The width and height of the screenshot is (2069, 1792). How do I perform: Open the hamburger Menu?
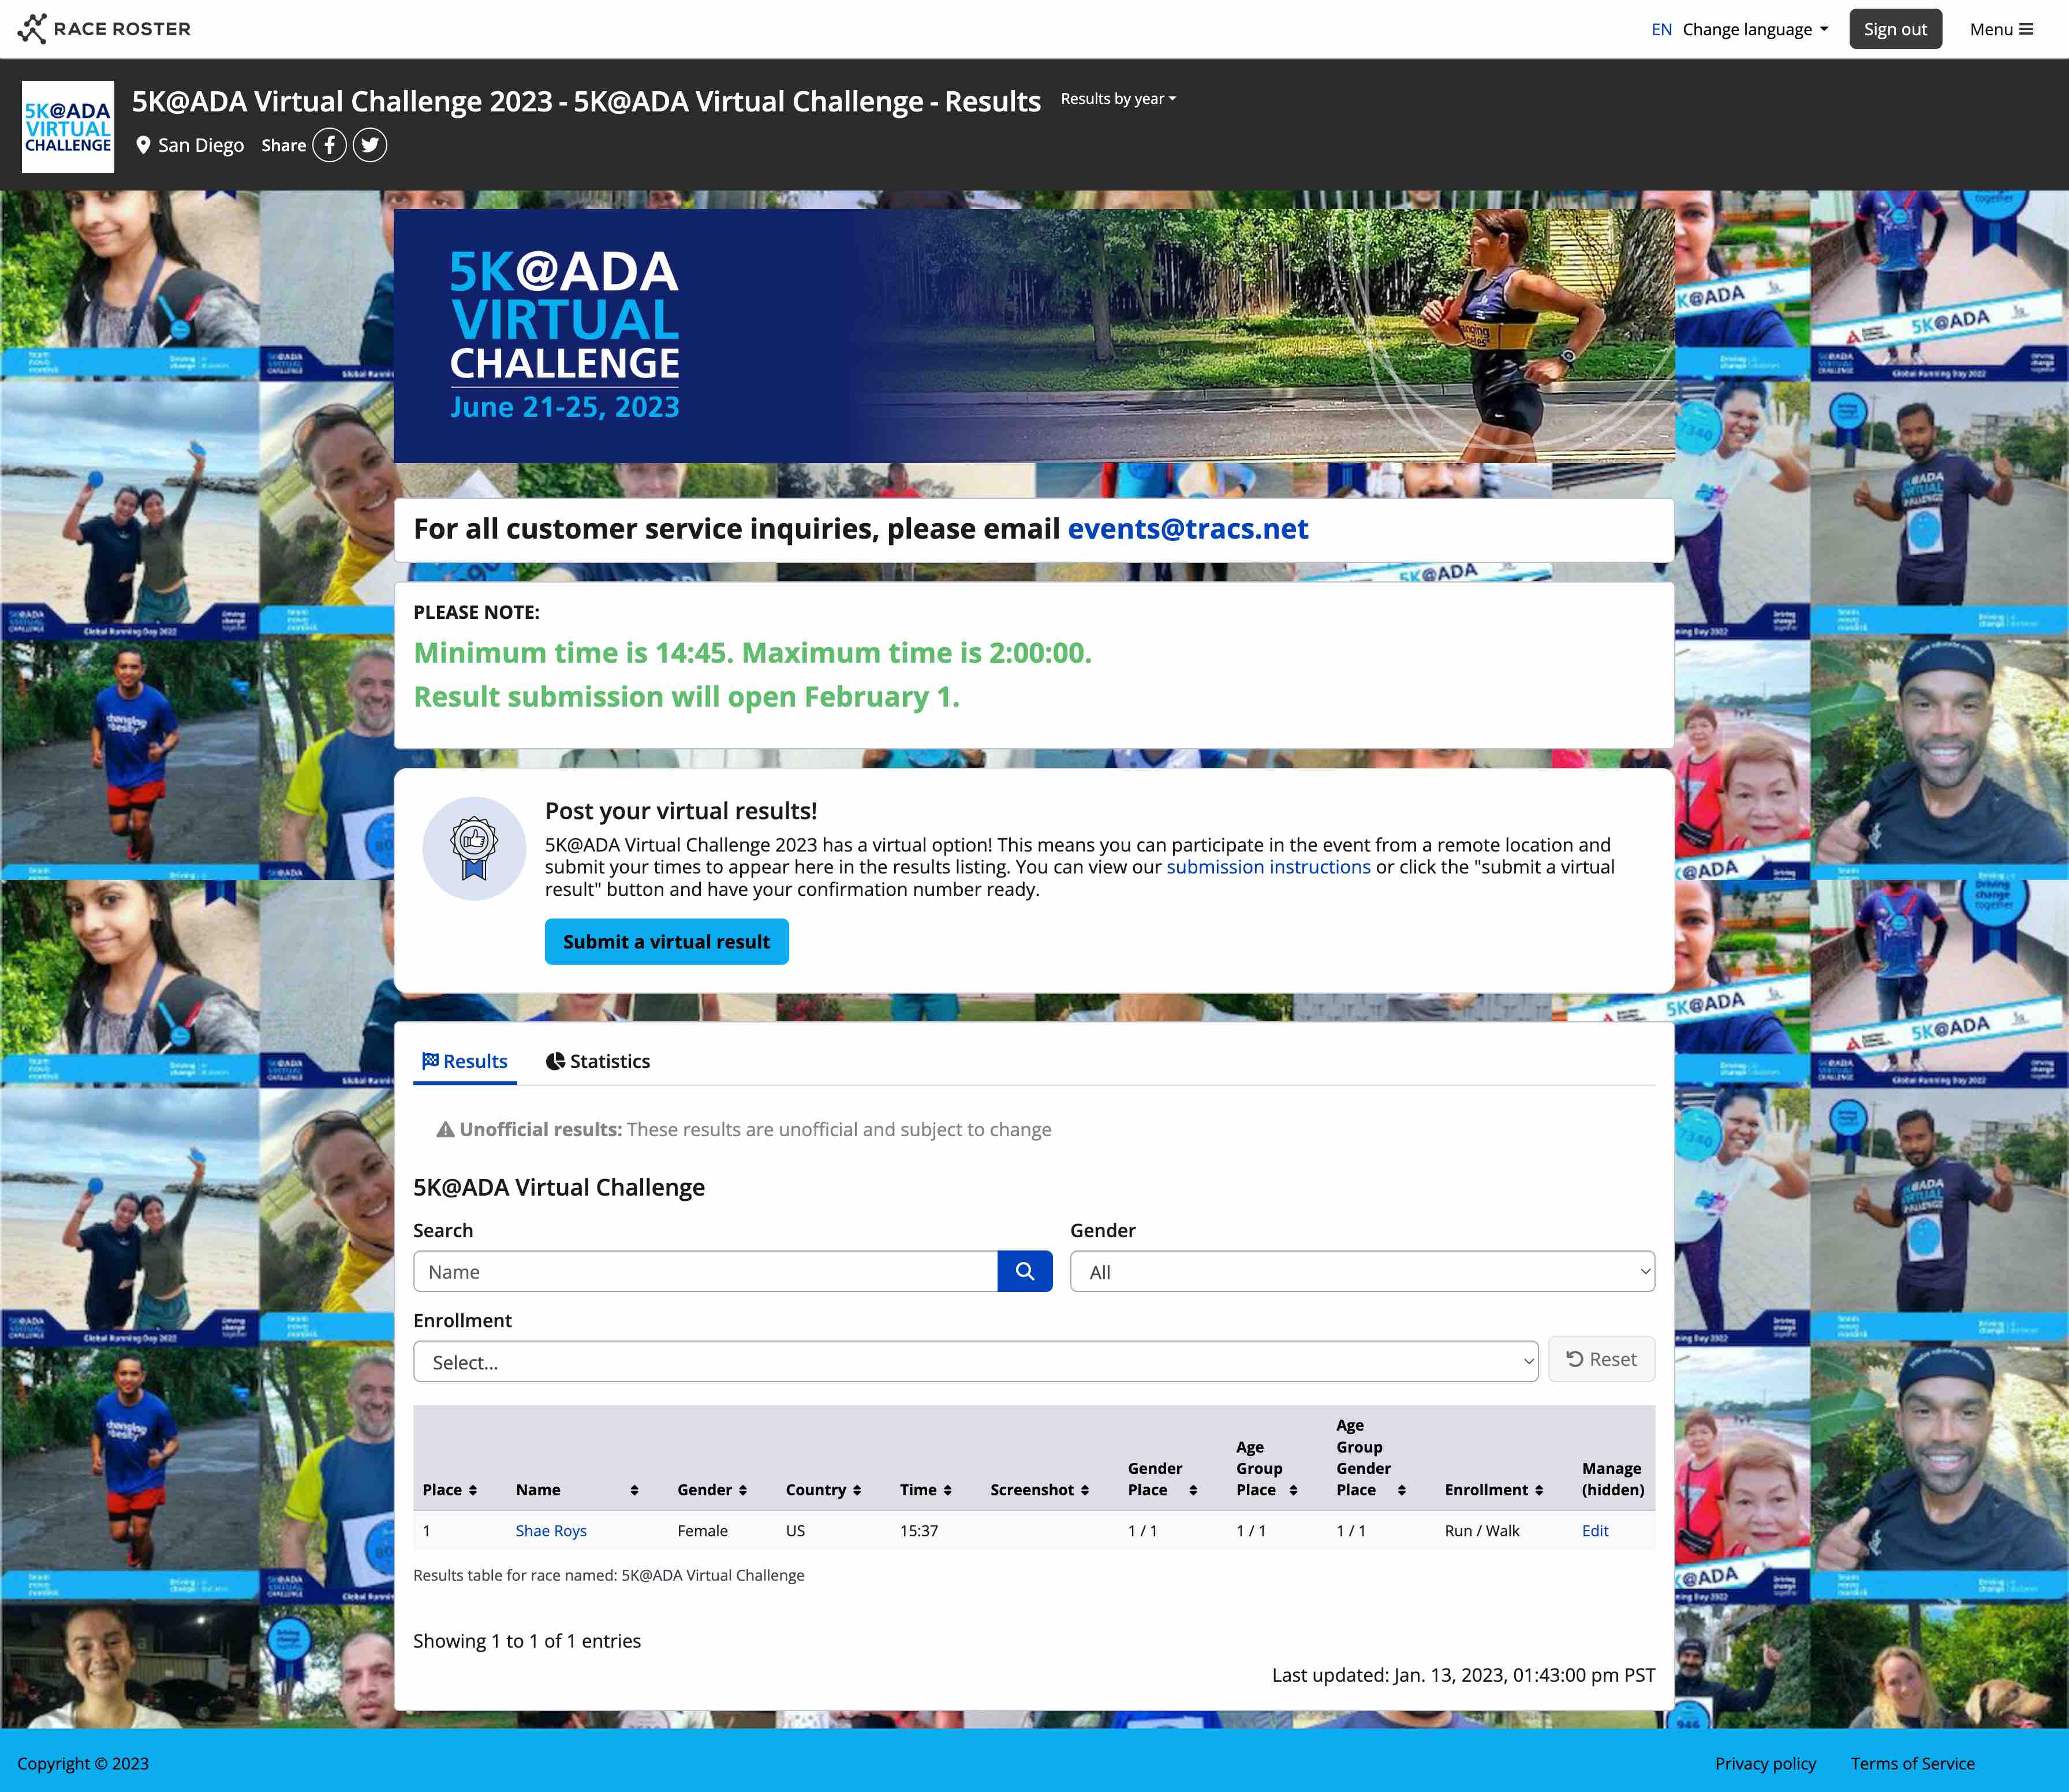pos(2001,29)
